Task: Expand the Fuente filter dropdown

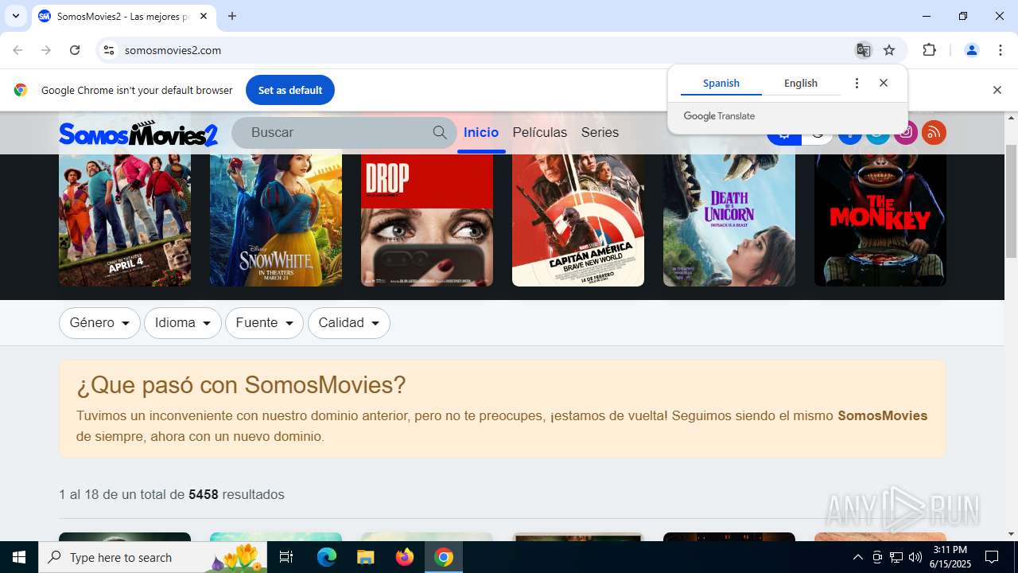Action: pos(264,323)
